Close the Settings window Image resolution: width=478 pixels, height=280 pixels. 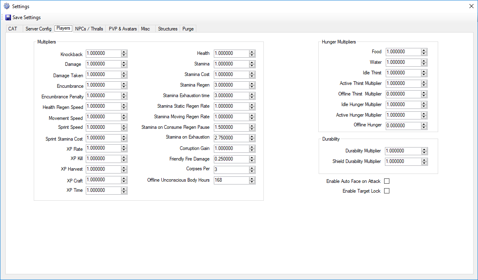point(470,6)
